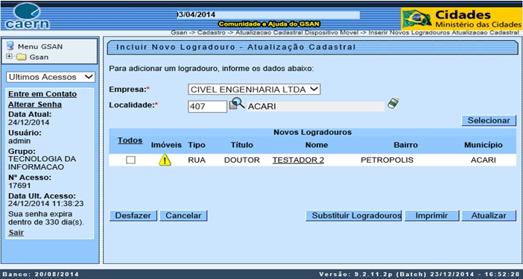Click the Desfazer button
This screenshot has width=523, height=279.
click(133, 216)
